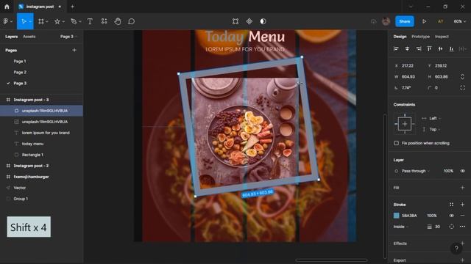Select the Comment tool

tap(131, 21)
